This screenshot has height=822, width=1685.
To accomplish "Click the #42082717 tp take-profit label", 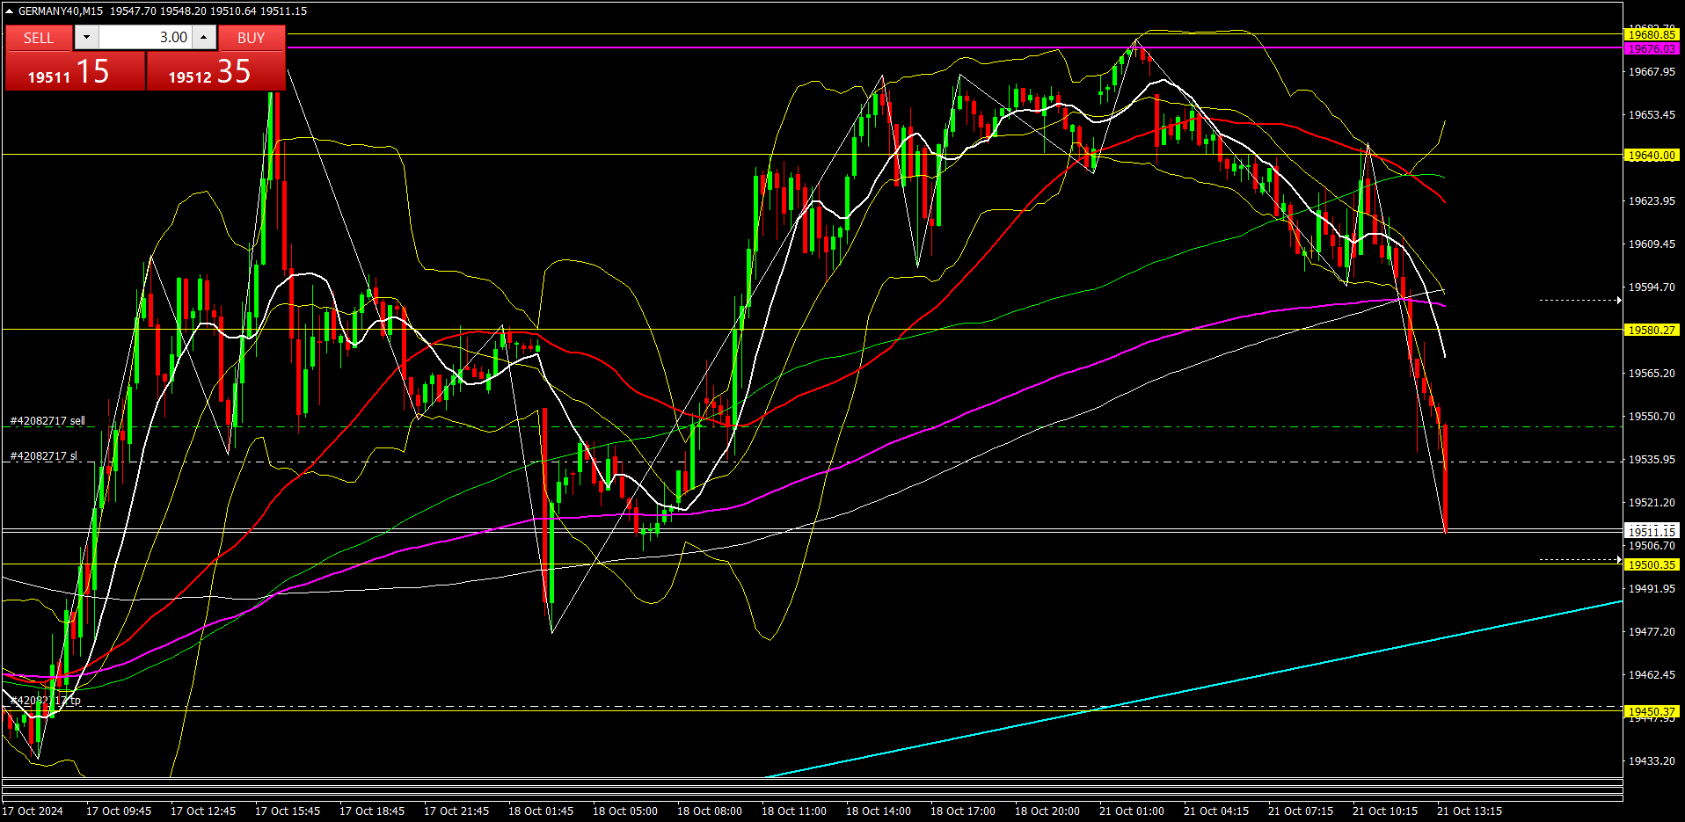I will tap(46, 701).
